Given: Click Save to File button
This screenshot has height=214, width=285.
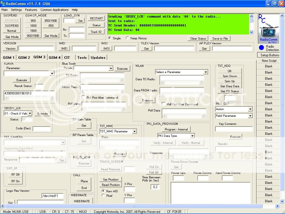Looking at the screenshot, I should click(220, 38).
